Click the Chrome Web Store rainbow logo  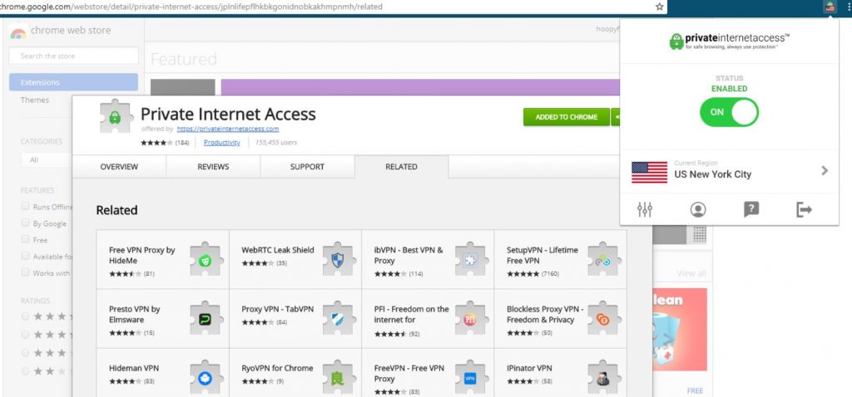coord(18,32)
